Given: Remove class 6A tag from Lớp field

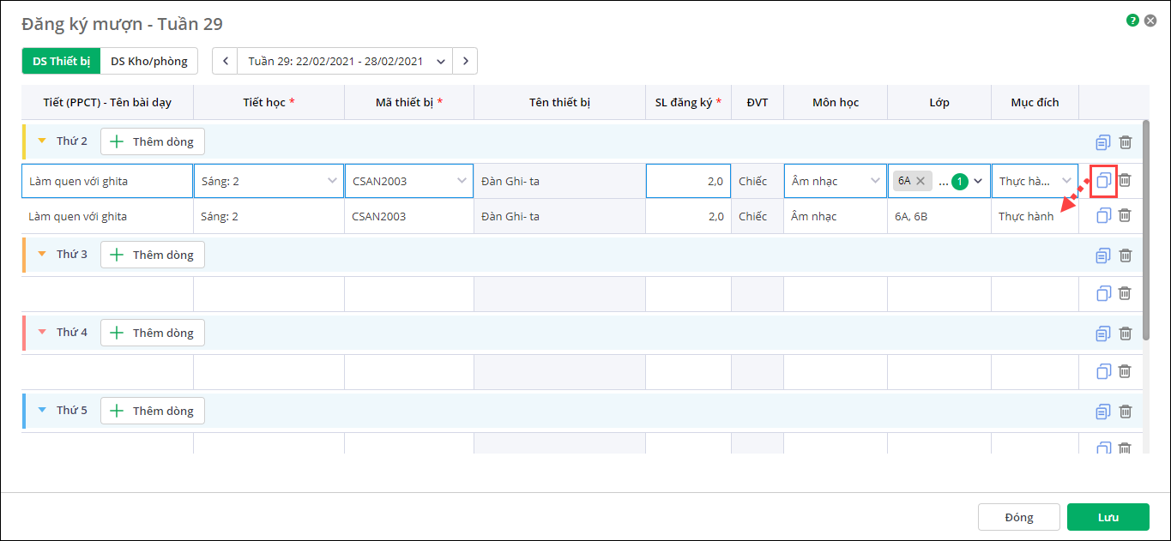Looking at the screenshot, I should click(920, 181).
